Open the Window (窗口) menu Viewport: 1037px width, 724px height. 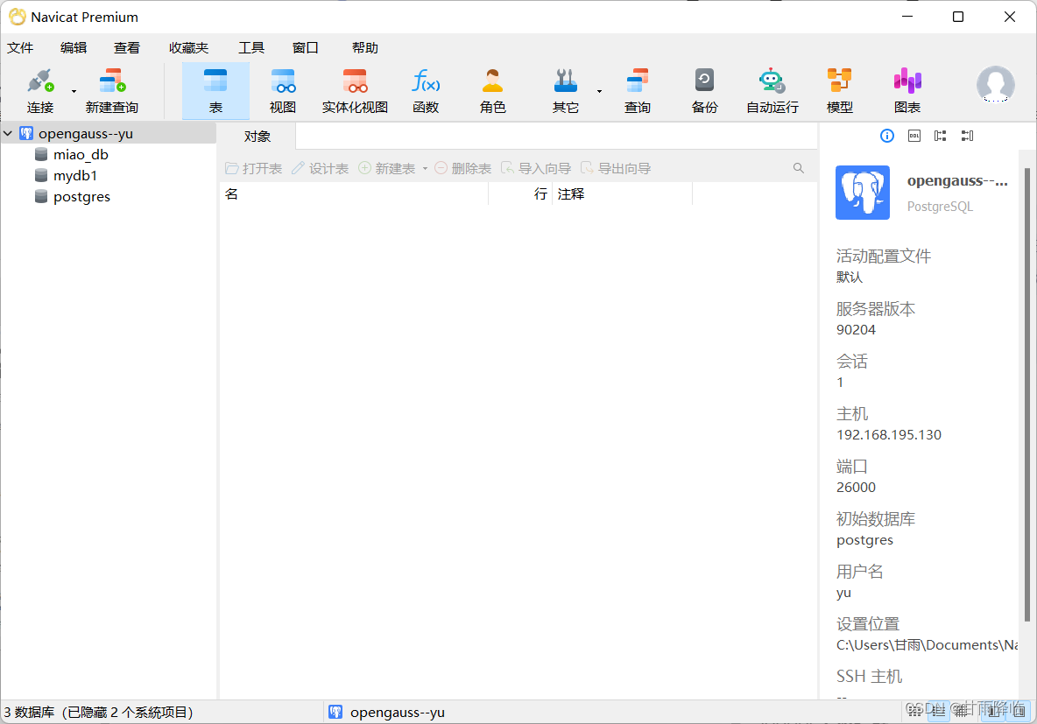click(x=306, y=47)
